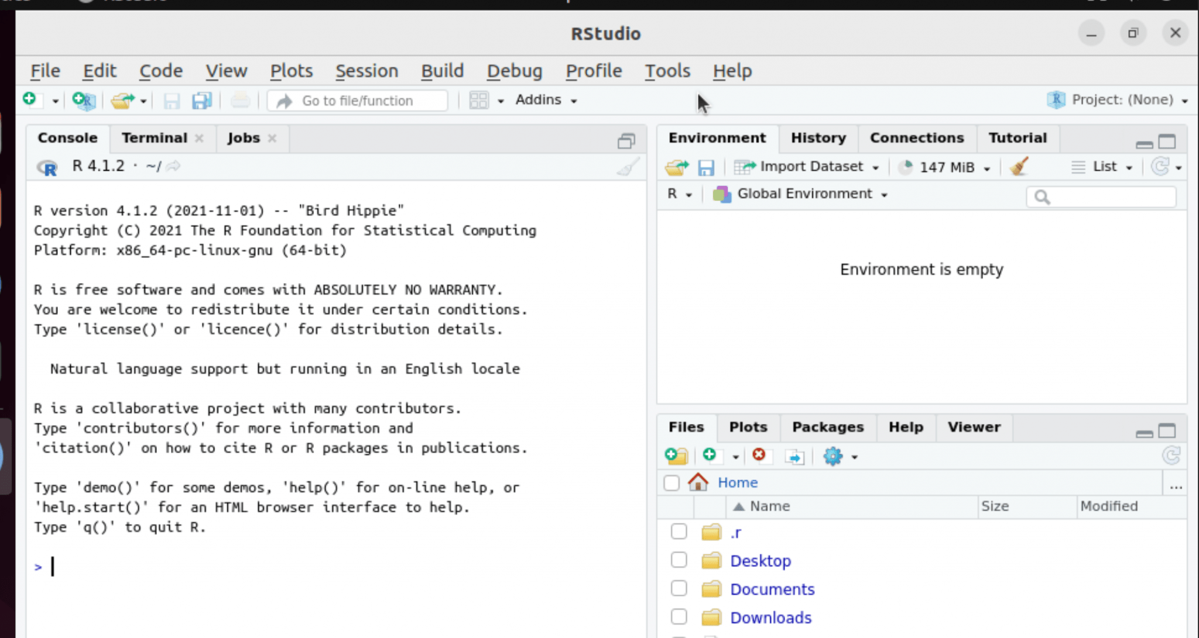Open the Session menu

(366, 71)
